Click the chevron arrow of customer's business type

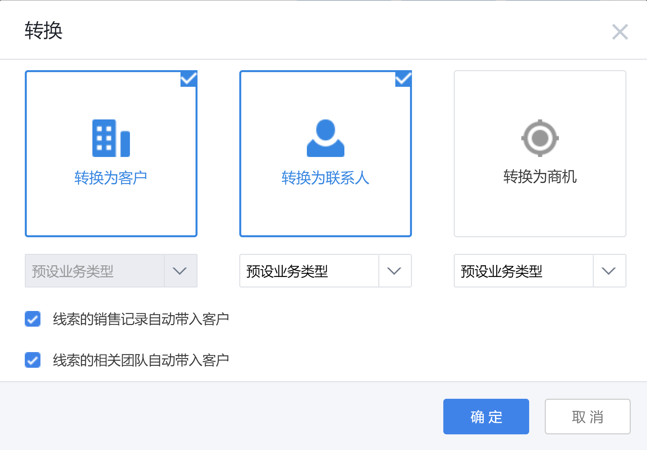(180, 271)
